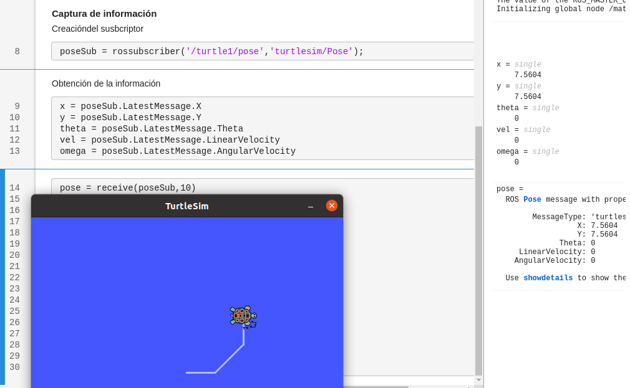Click the Captura de información section heading

point(104,13)
